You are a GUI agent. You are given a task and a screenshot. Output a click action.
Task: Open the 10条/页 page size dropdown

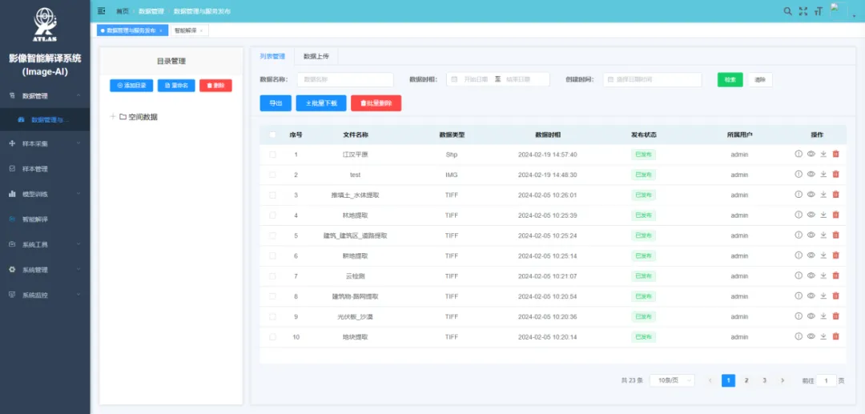[671, 380]
